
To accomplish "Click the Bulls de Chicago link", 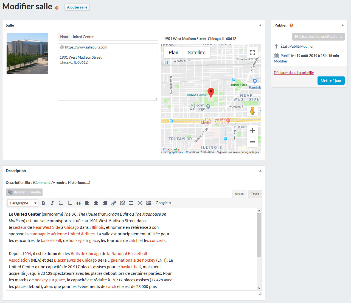I will coord(86,254).
